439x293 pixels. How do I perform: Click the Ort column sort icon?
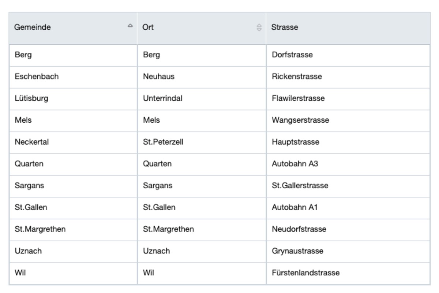tap(259, 27)
